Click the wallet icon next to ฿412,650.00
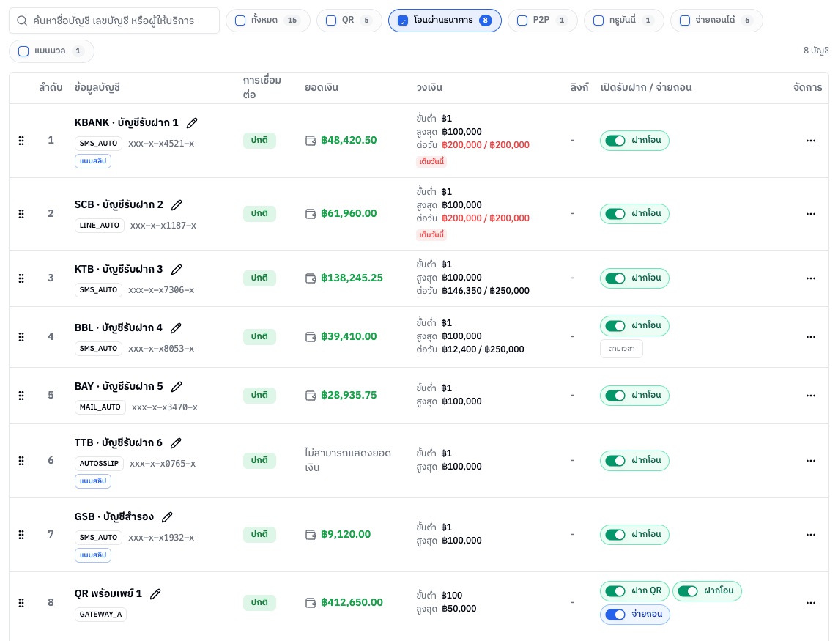This screenshot has height=641, width=838. point(311,603)
